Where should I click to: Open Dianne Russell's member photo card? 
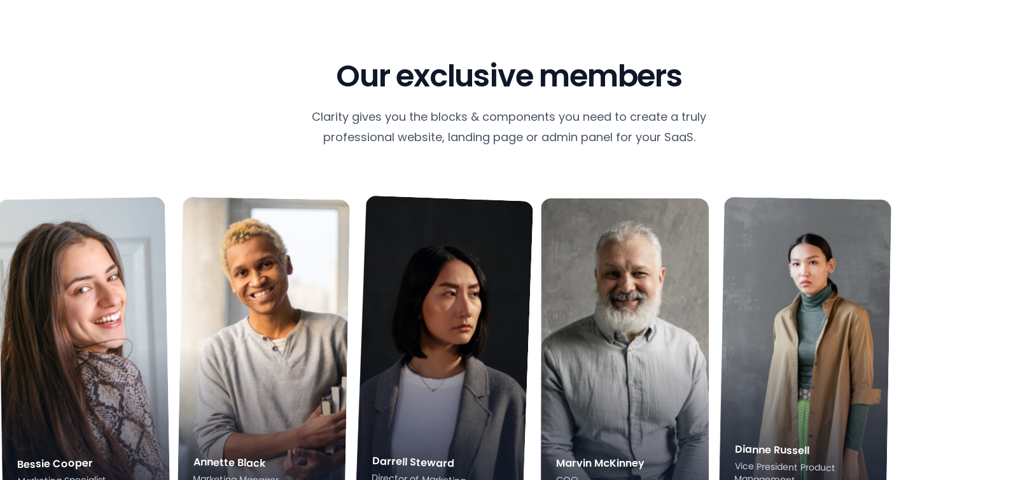coord(805,339)
